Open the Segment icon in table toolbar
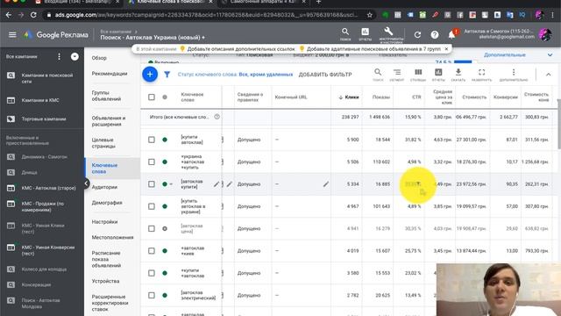This screenshot has width=561, height=316. 397,75
